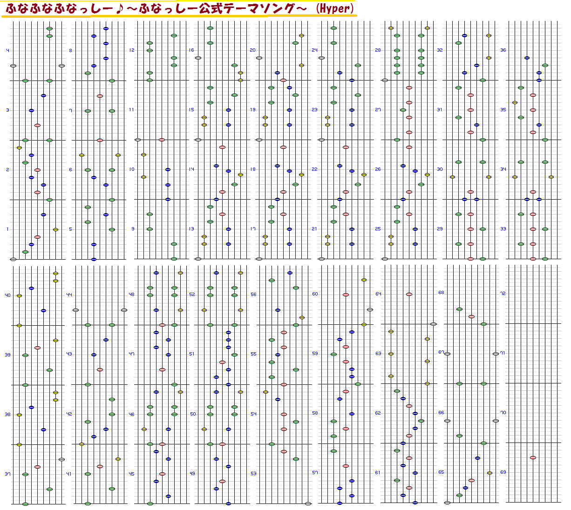Select the red note in measure 68

(471, 316)
